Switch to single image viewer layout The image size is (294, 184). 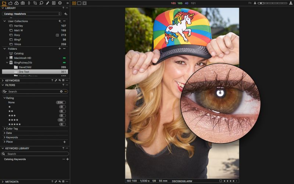click(x=79, y=3)
